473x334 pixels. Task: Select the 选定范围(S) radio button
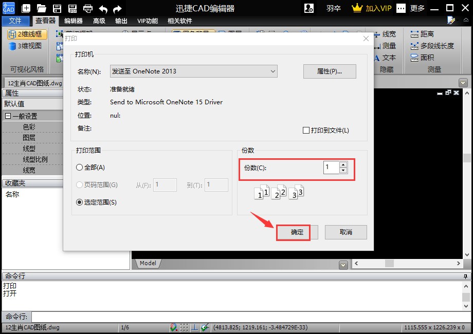click(x=79, y=202)
